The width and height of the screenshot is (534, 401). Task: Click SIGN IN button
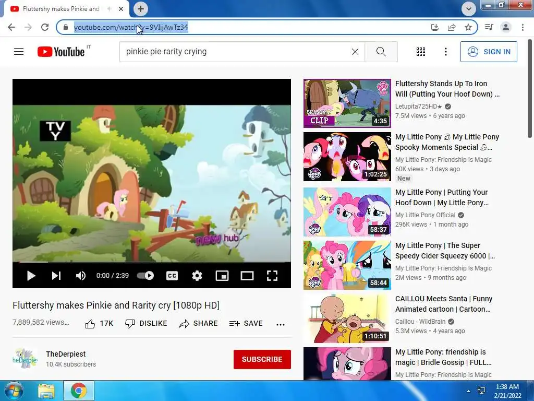pos(489,52)
